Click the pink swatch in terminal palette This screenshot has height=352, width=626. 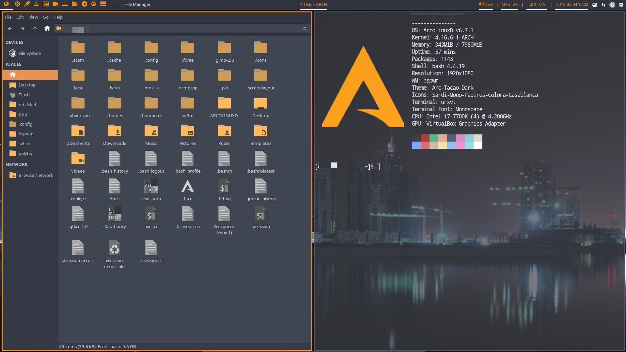[460, 138]
